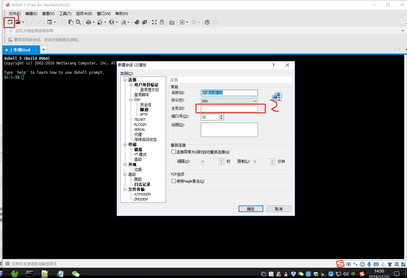Viewport: 407px width, 278px height.
Task: Collapse the 终端 tree node
Action: click(125, 145)
